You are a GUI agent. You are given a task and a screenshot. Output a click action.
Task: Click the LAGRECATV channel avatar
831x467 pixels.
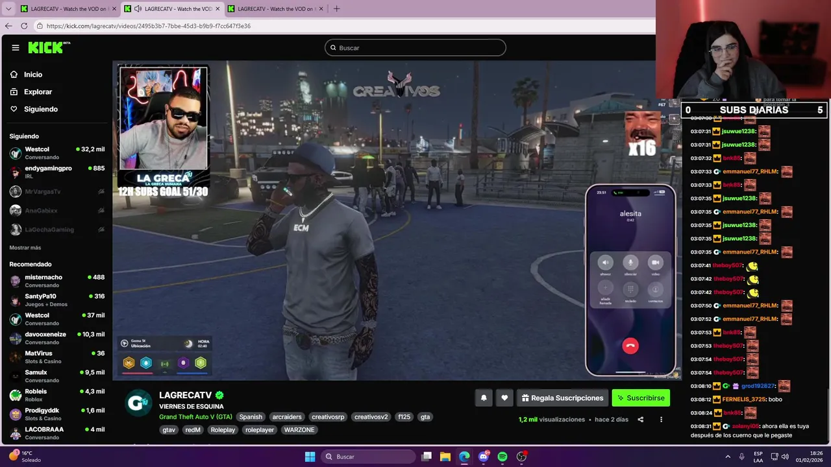coord(138,403)
